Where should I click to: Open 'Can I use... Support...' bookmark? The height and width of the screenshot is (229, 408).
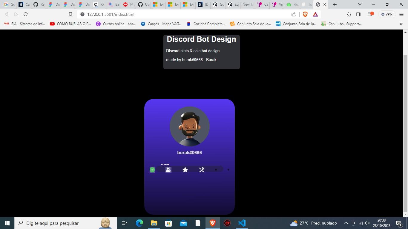click(x=341, y=24)
